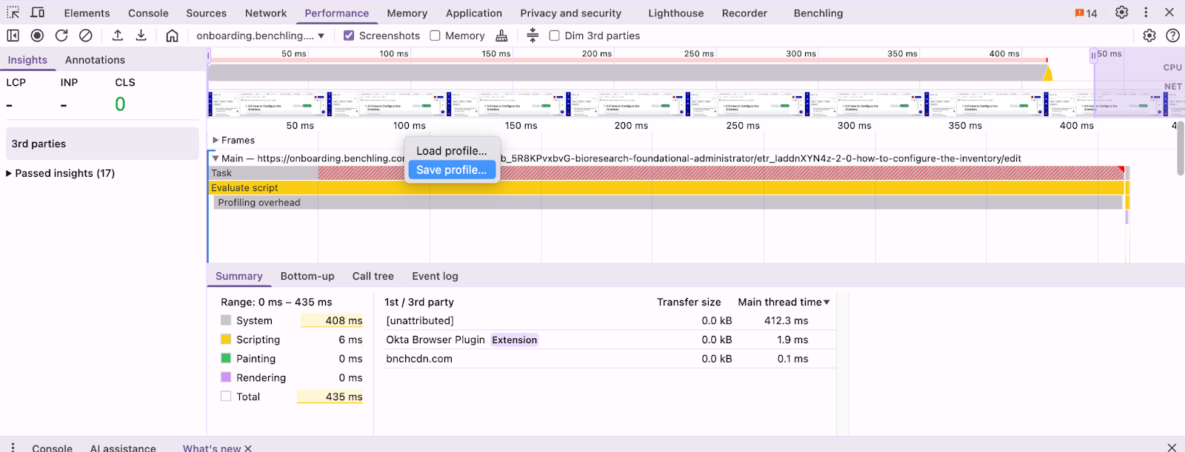This screenshot has height=452, width=1185.
Task: Open the onboarding.benchling recording dropdown
Action: [260, 36]
